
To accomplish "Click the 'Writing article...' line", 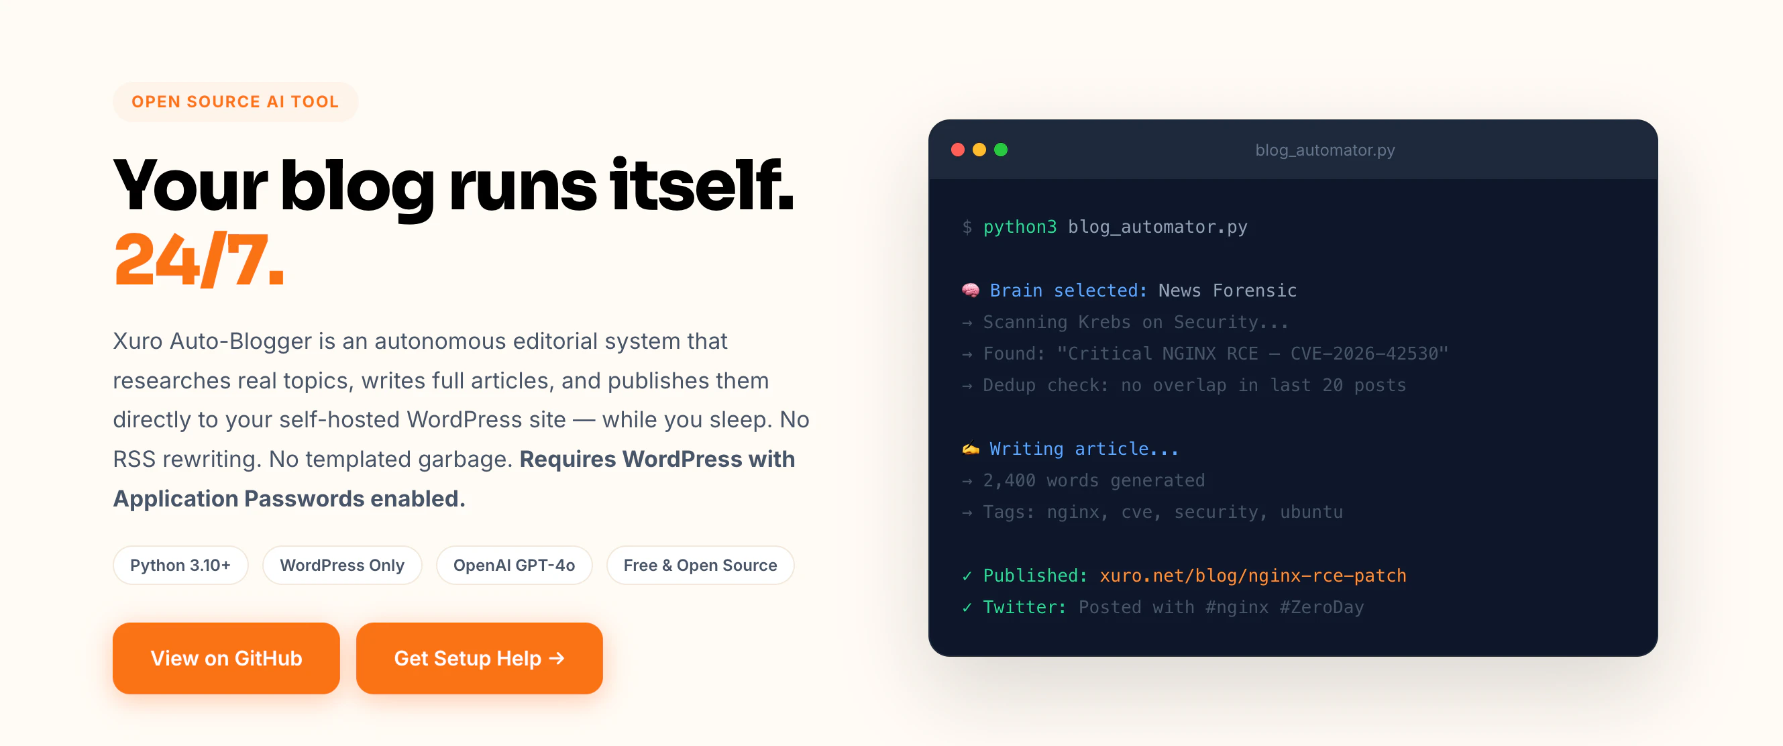I will pos(1070,449).
